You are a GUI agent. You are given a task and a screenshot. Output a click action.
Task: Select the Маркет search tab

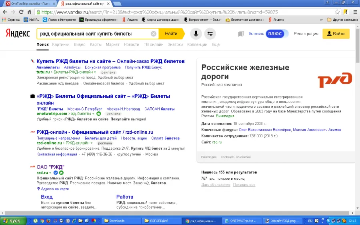[x=112, y=44]
